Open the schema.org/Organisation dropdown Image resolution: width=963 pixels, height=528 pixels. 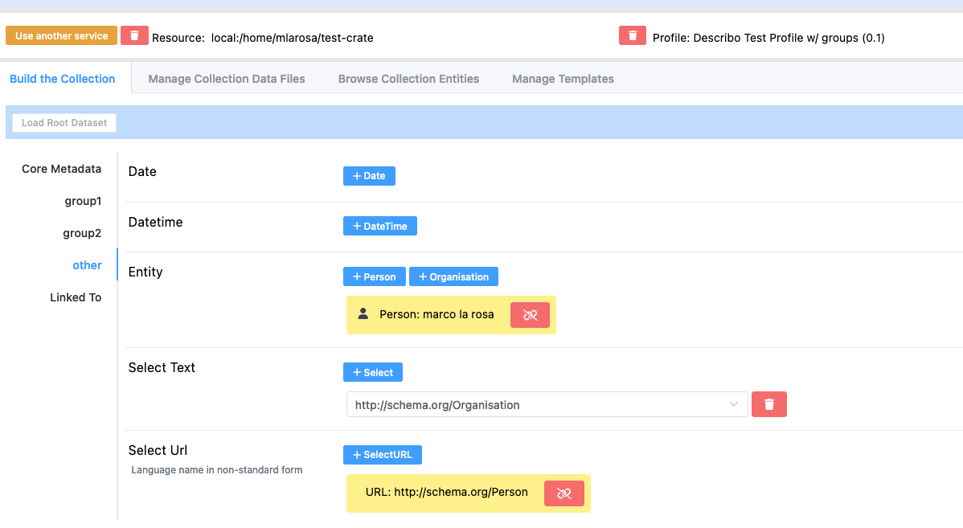pyautogui.click(x=547, y=404)
